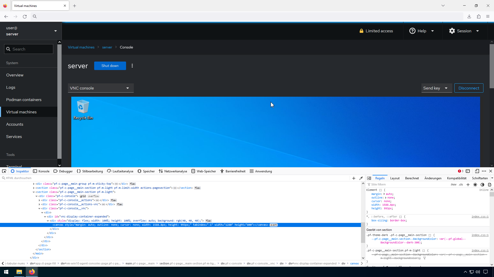The height and width of the screenshot is (277, 494).
Task: Click the error count badge in DevTools
Action: 461,171
